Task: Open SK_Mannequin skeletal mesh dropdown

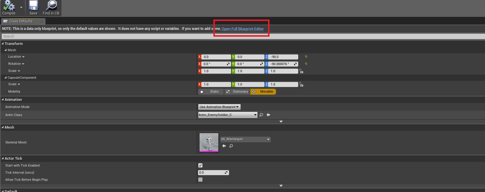Action: [245, 139]
